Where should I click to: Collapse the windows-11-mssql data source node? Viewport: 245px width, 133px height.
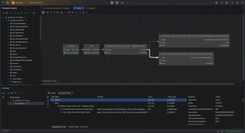coord(3,17)
